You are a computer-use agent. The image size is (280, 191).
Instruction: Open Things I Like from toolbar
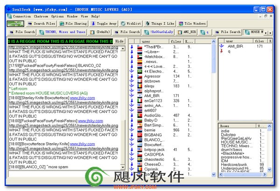click(160, 24)
